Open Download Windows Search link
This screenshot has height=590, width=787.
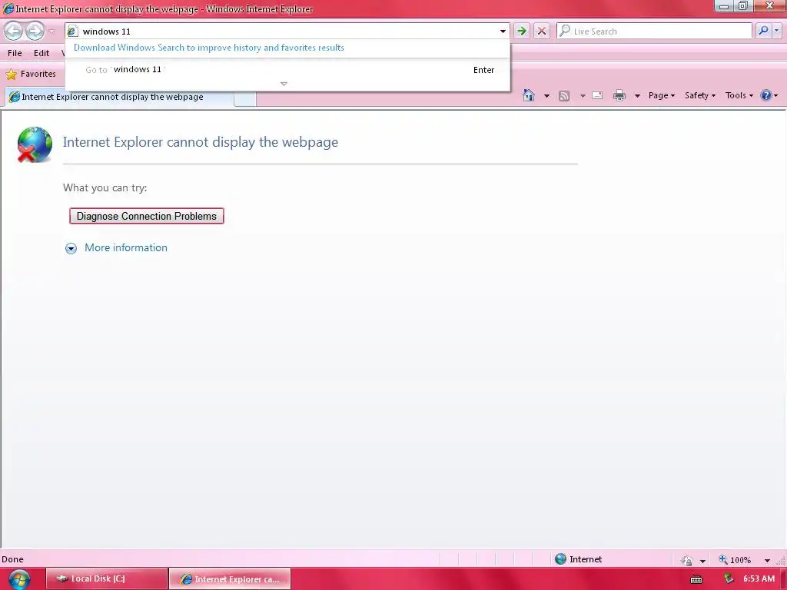pos(209,48)
